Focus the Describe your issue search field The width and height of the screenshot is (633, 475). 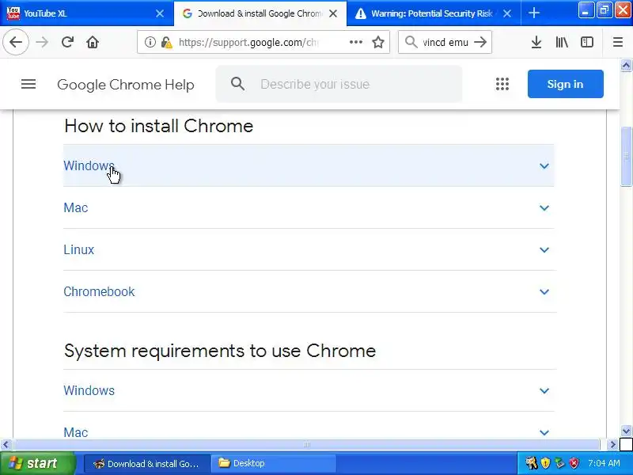click(339, 84)
